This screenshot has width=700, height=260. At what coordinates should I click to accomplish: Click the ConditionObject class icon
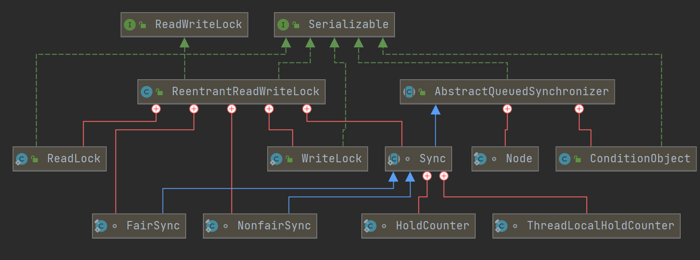click(565, 159)
